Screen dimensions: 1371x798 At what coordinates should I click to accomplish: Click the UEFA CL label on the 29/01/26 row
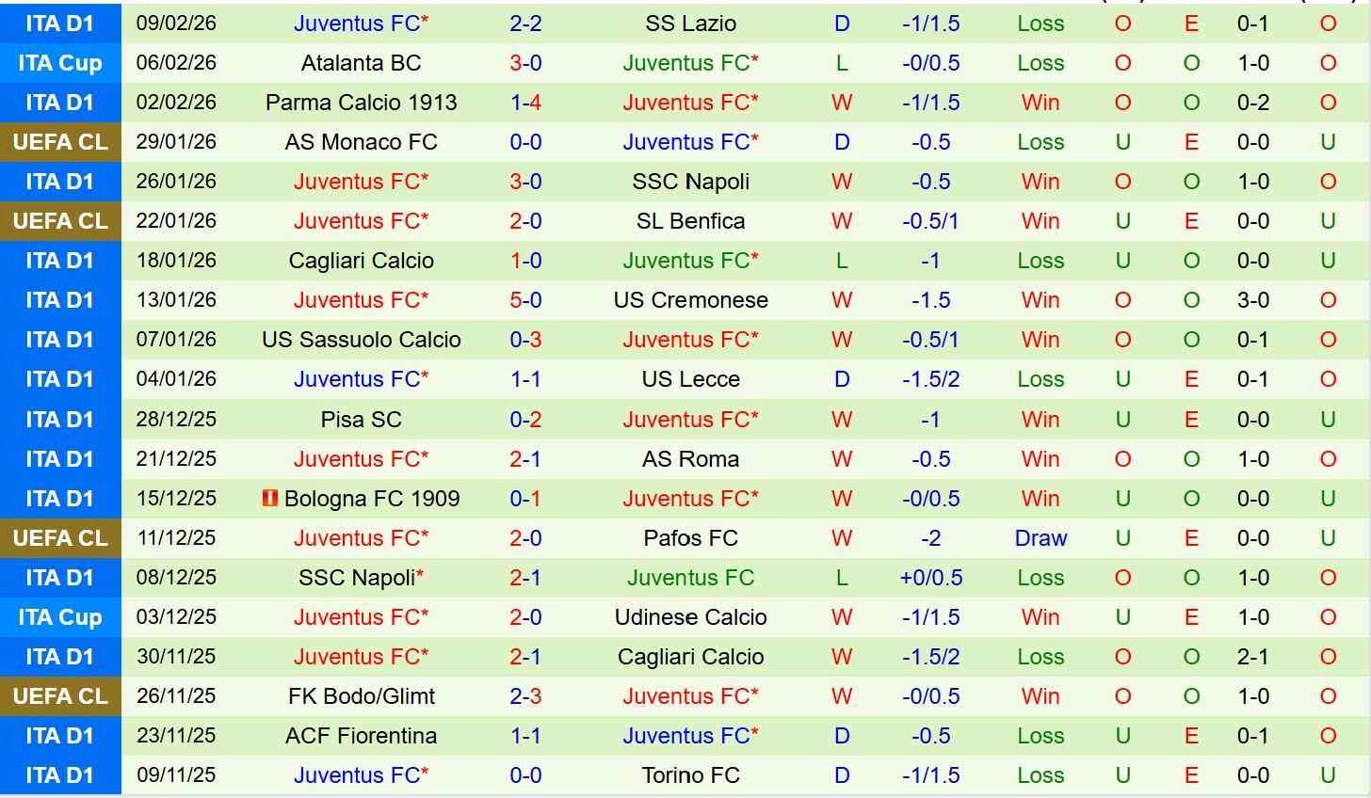60,142
